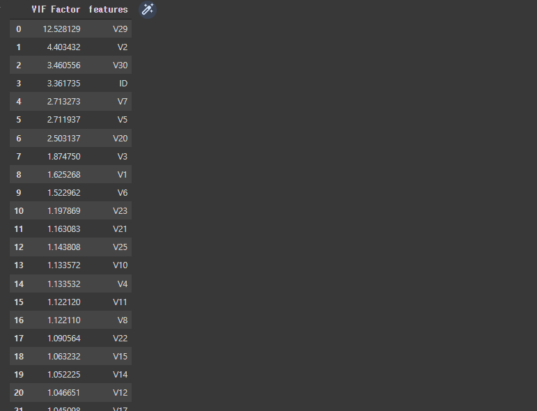Click VIF value 2.713273
537x411 pixels.
click(x=63, y=102)
